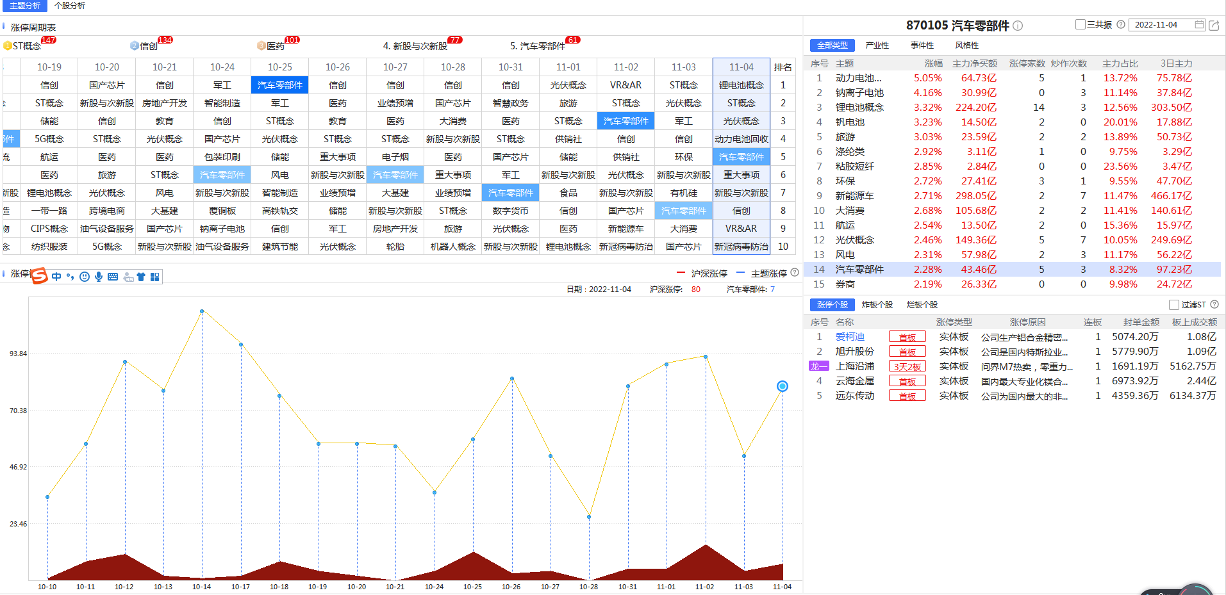Click 首板 tag for 旭升股份
This screenshot has width=1226, height=595.
click(x=907, y=352)
